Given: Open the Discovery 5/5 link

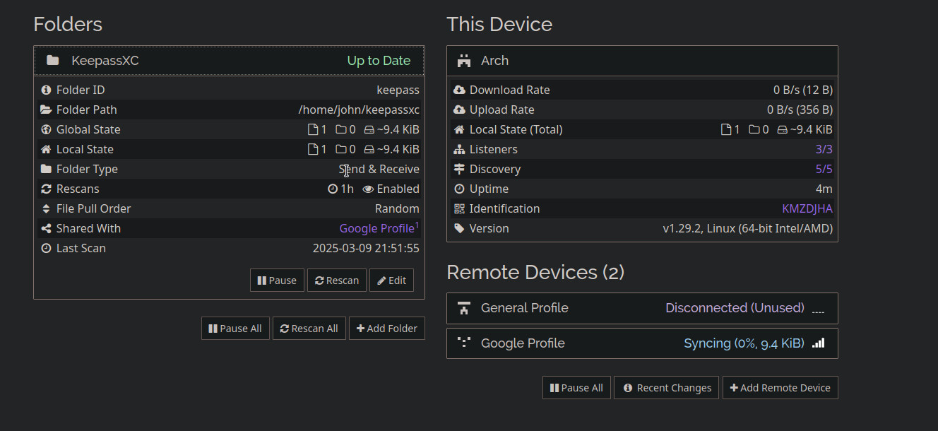Looking at the screenshot, I should tap(824, 170).
